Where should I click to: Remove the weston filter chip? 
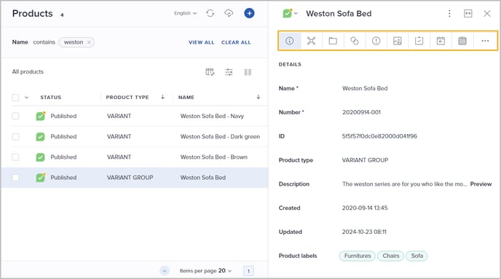click(89, 42)
